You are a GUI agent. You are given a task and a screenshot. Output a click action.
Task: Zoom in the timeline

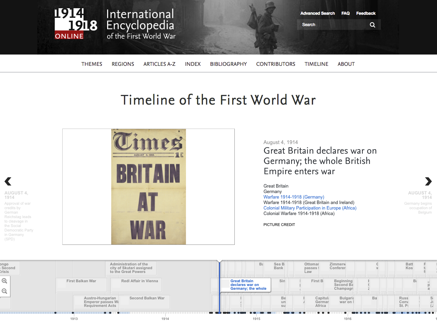4,281
